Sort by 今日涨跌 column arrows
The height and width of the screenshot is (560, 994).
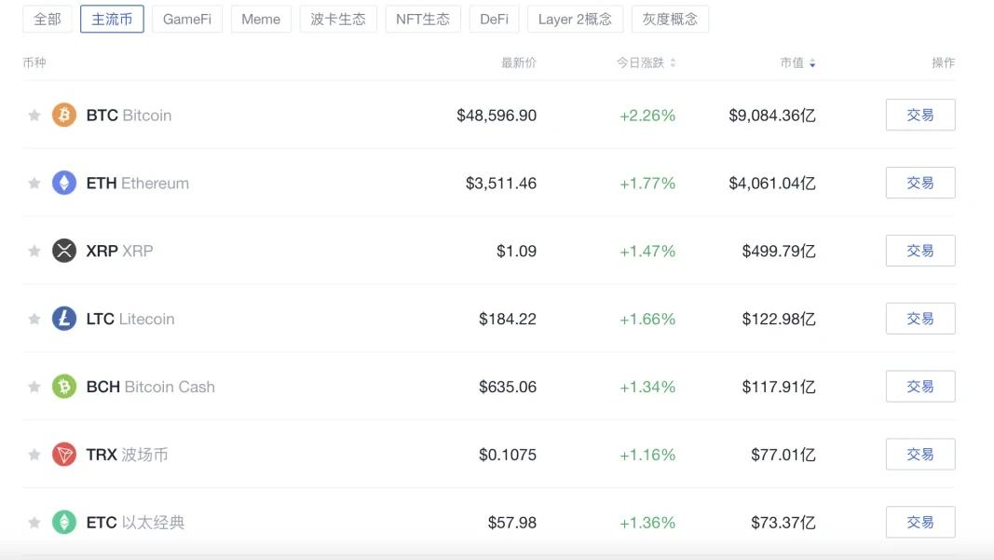[673, 63]
